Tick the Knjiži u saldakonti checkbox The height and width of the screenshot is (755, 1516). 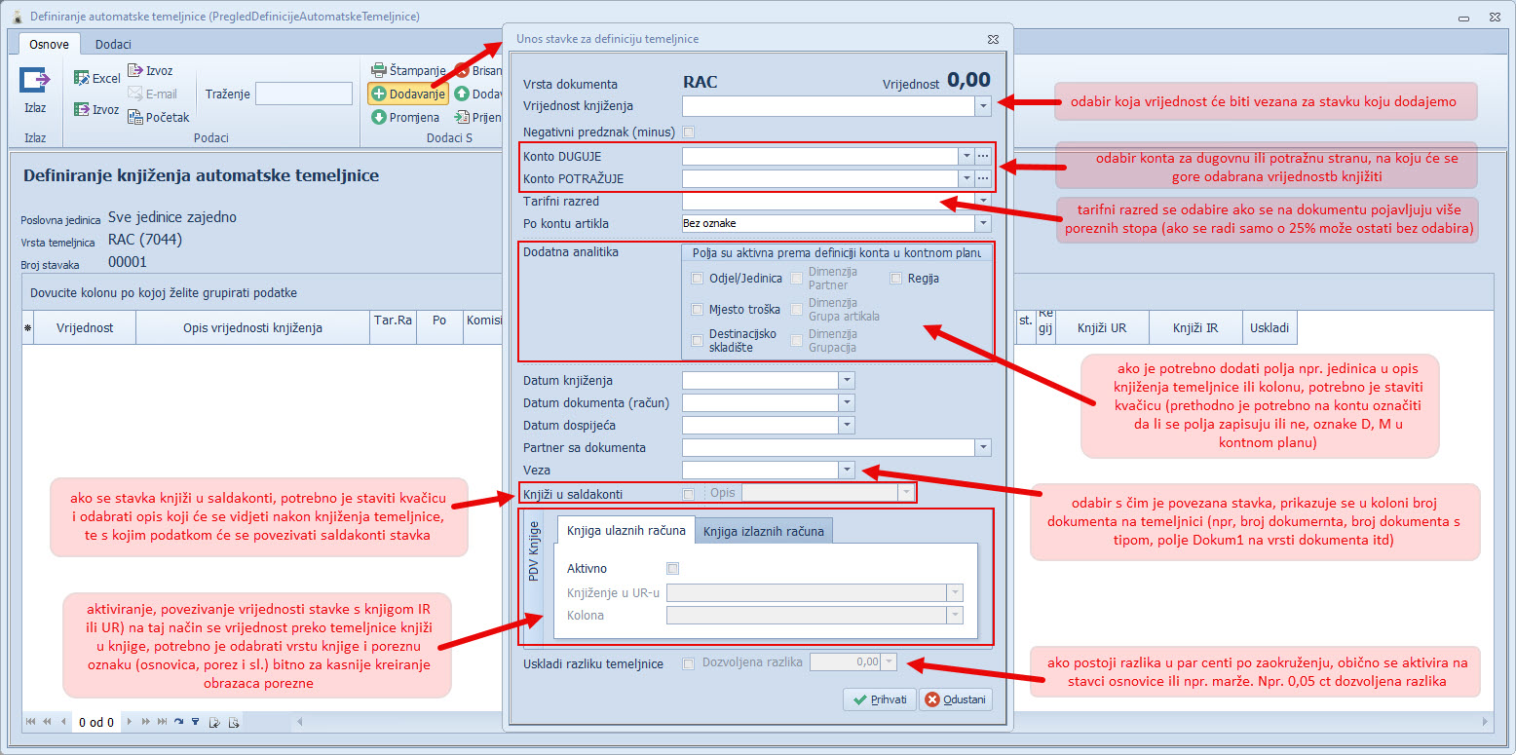(x=689, y=493)
